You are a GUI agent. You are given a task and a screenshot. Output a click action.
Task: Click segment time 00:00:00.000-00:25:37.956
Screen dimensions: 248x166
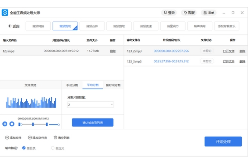pyautogui.click(x=171, y=51)
